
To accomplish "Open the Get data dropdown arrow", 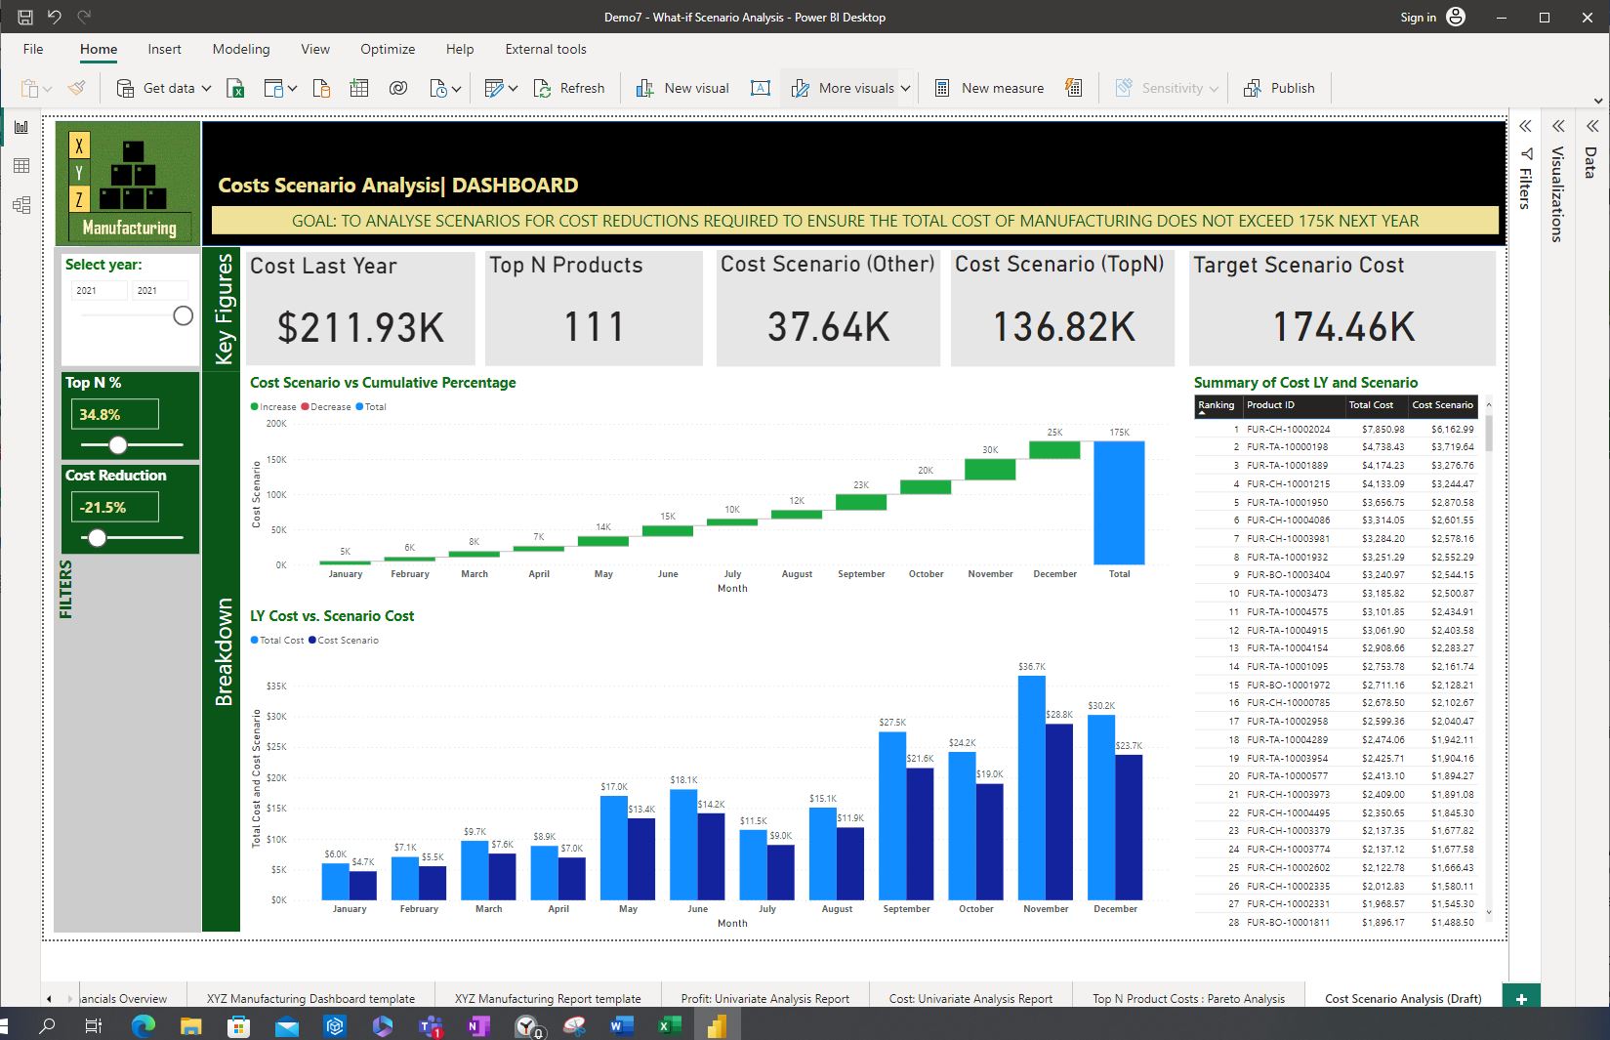I will tap(206, 88).
